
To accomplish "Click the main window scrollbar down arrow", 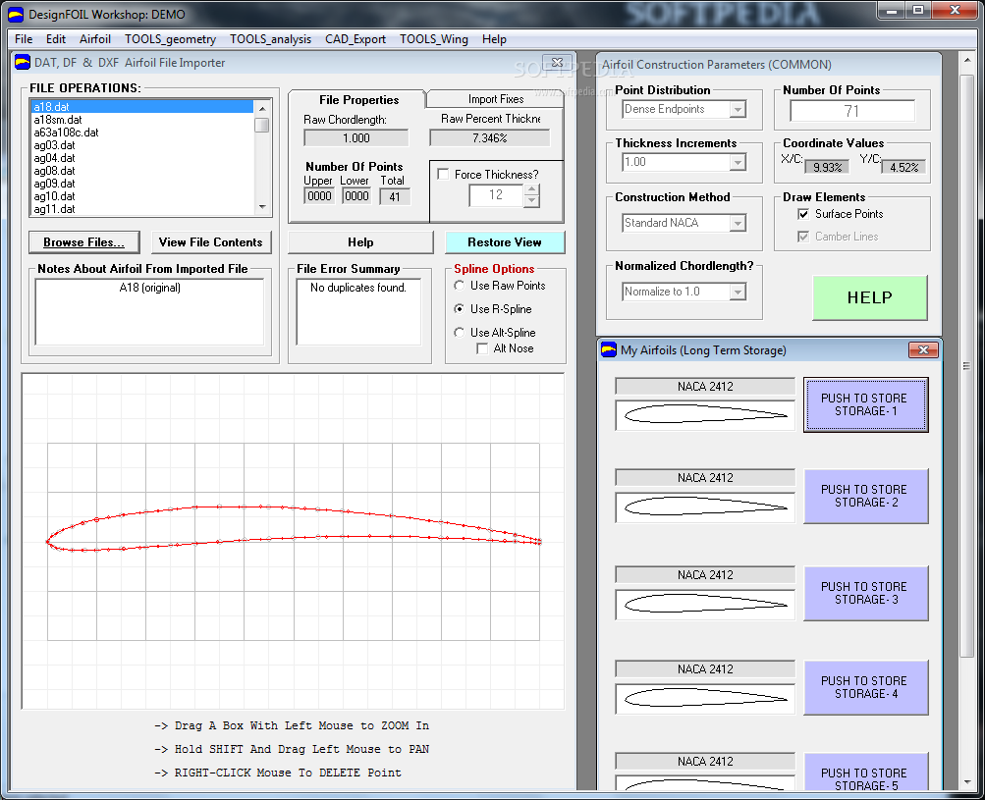I will (967, 782).
